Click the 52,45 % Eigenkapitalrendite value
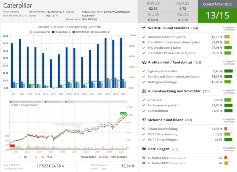Viewport: 237px width, 172px height. (x=217, y=71)
